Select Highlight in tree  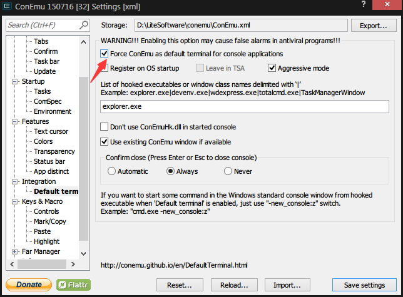46,241
